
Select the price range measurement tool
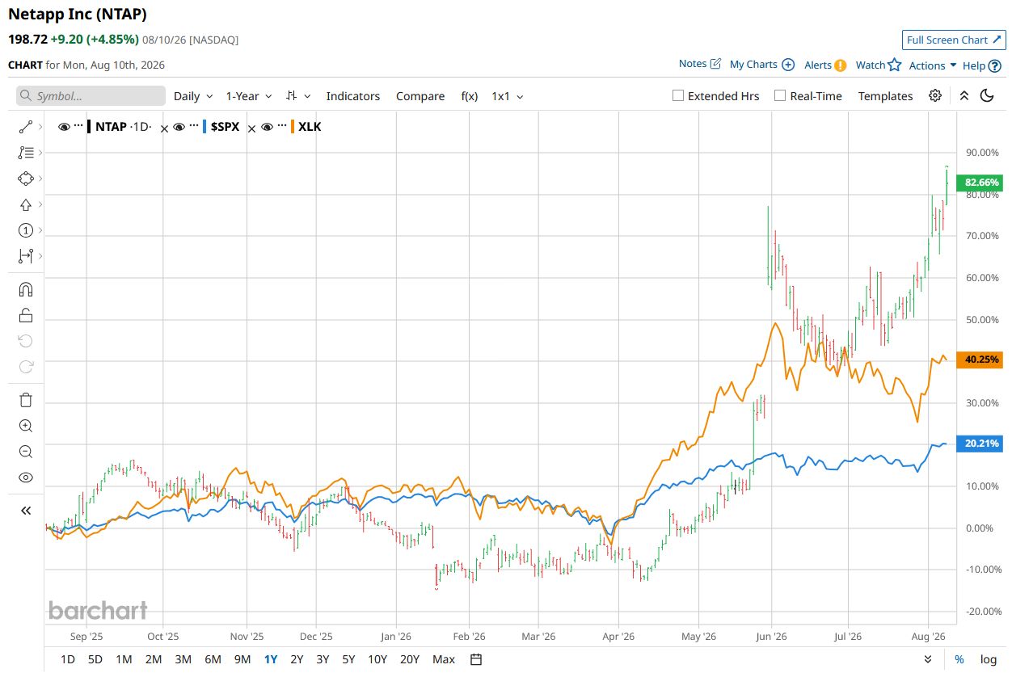25,256
